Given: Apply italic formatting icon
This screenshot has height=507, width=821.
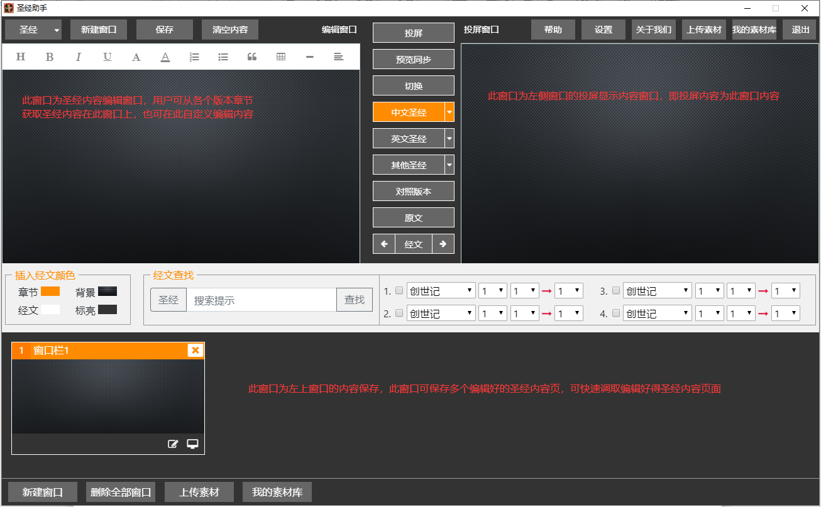Looking at the screenshot, I should click(79, 57).
